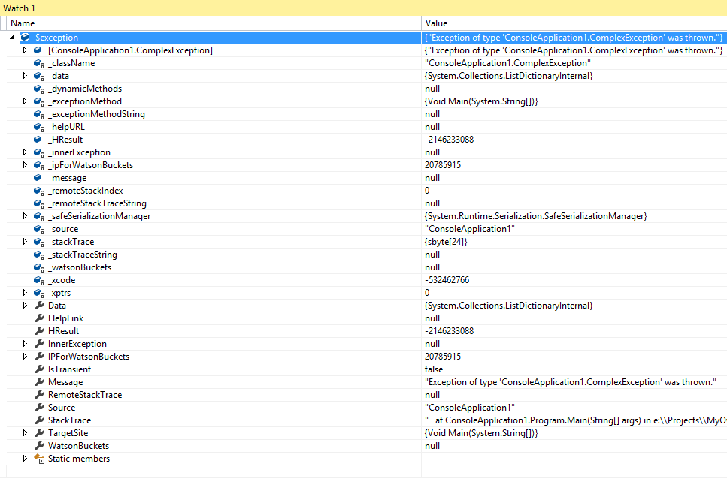
Task: Click the _safeSerializationManager value text
Action: pos(535,216)
